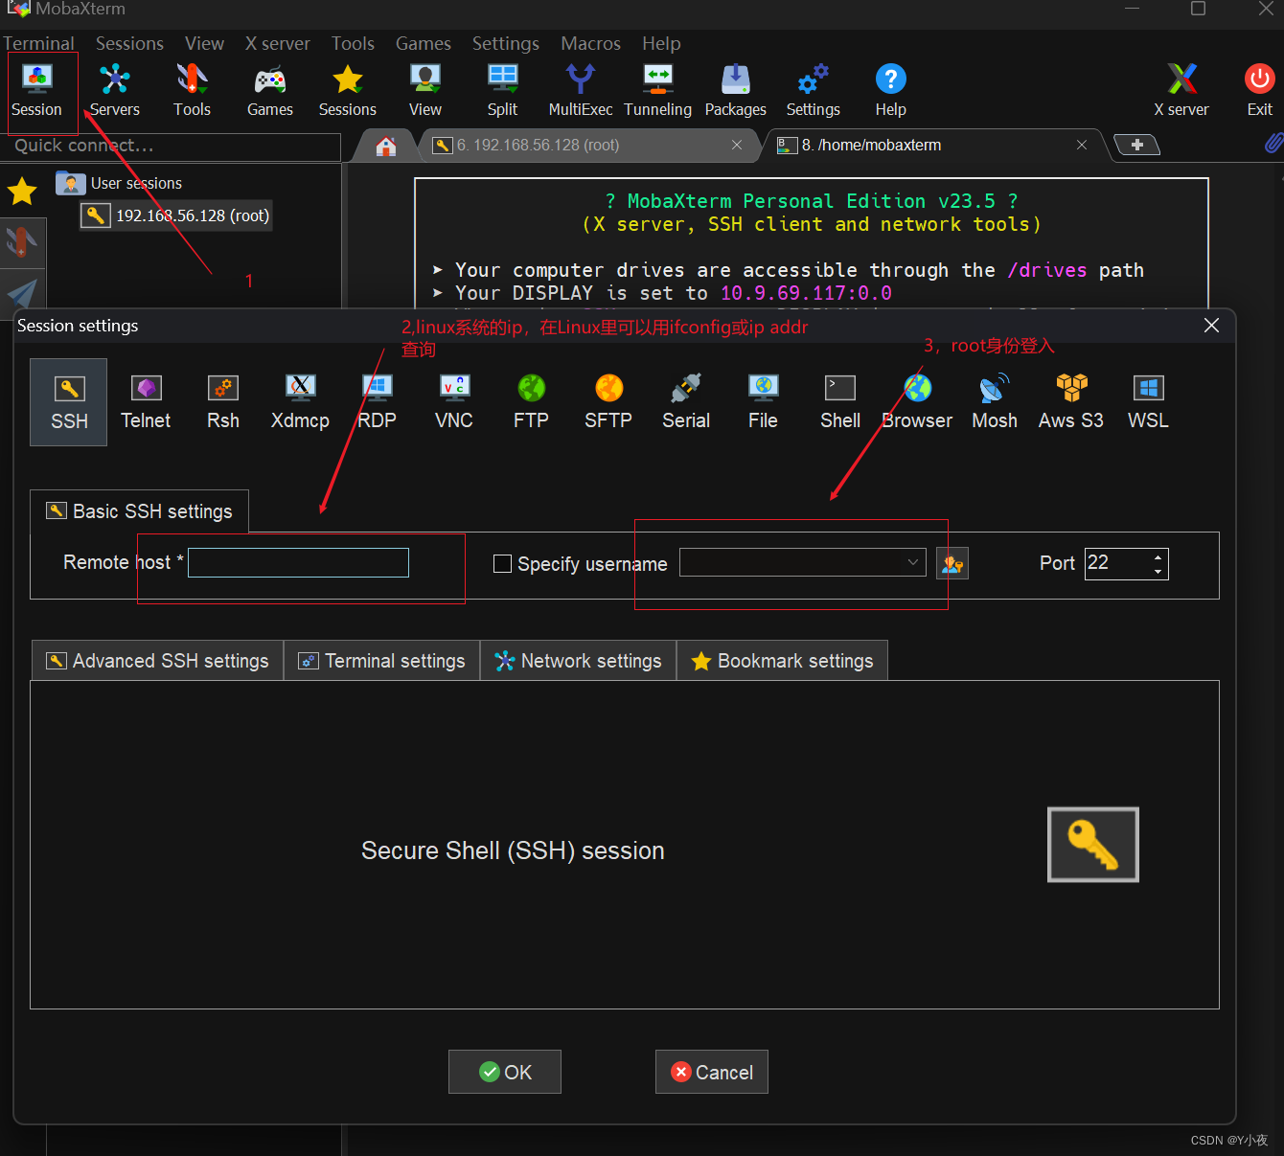Screen dimensions: 1284x1156
Task: Expand the User sessions tree
Action: coord(137,183)
